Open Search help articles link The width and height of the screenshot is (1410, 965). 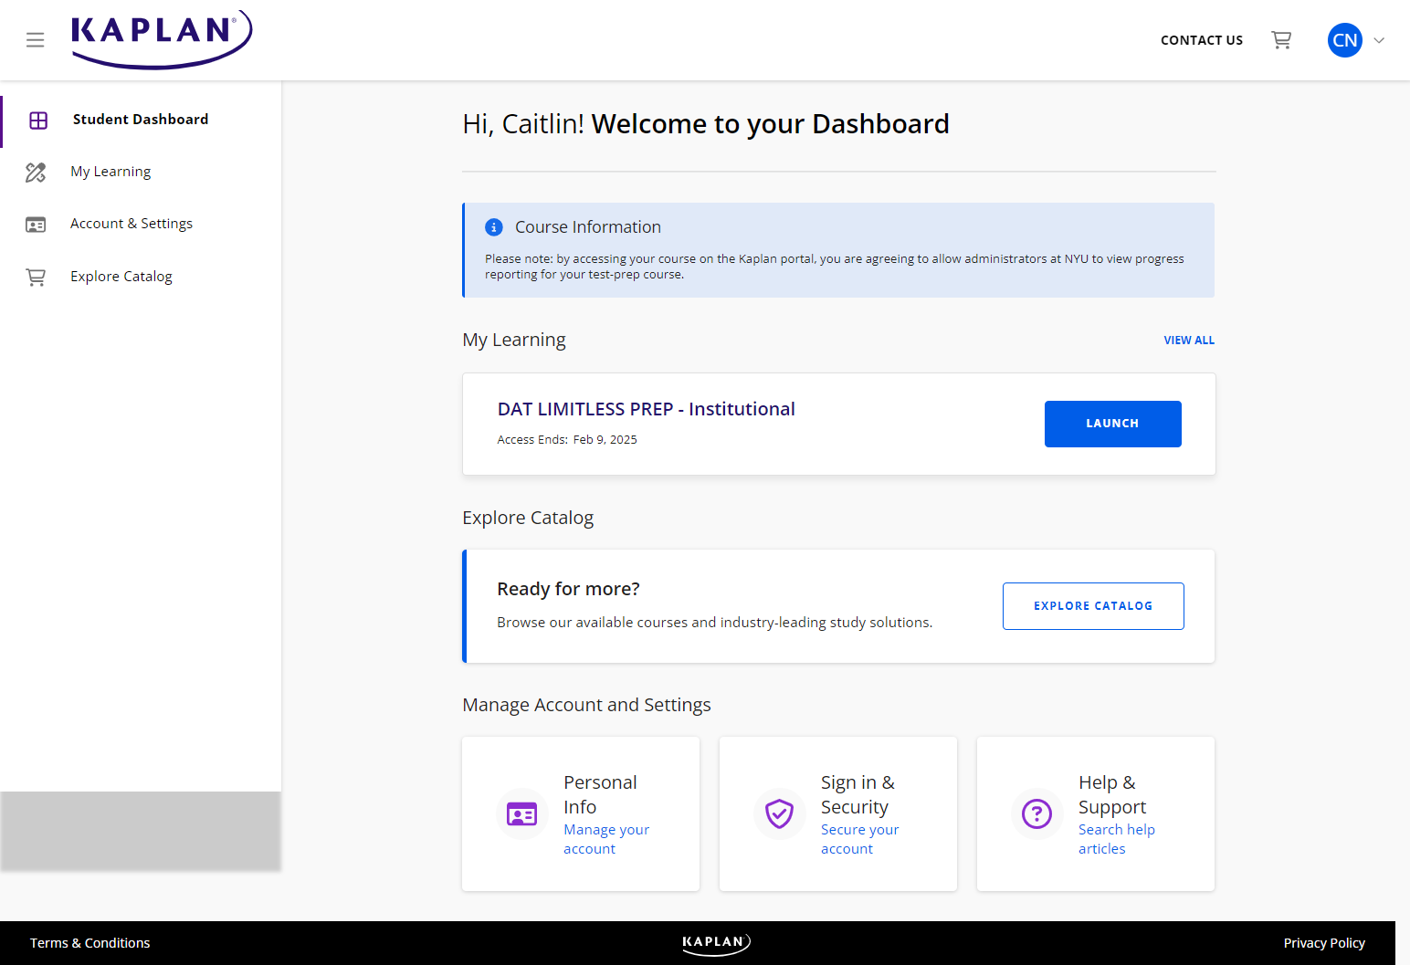pos(1116,839)
